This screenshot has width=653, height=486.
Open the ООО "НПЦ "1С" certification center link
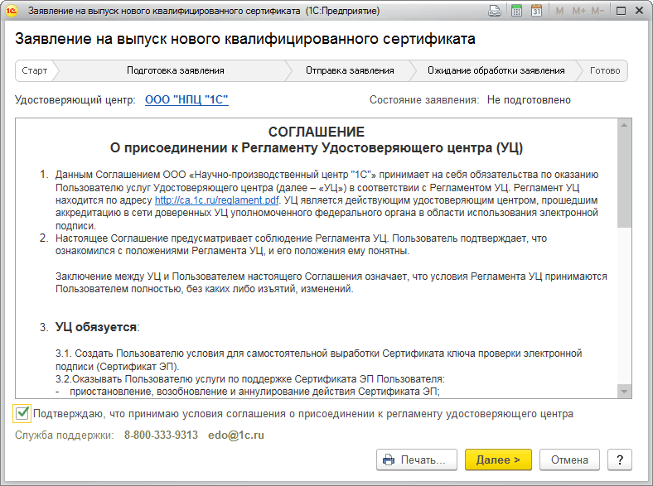pyautogui.click(x=186, y=100)
